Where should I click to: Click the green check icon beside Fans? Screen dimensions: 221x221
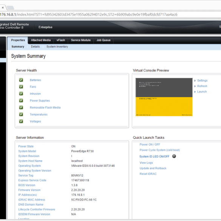(21, 87)
